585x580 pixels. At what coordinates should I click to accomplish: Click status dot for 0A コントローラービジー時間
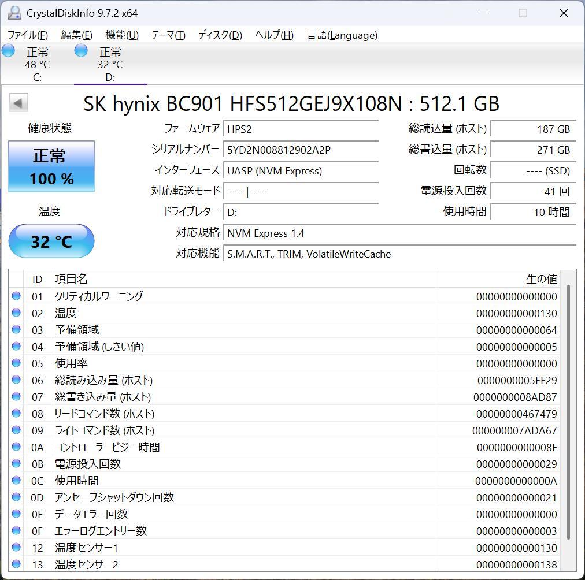point(16,447)
